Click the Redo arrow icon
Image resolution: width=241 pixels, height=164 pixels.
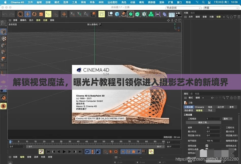[x=12, y=14]
